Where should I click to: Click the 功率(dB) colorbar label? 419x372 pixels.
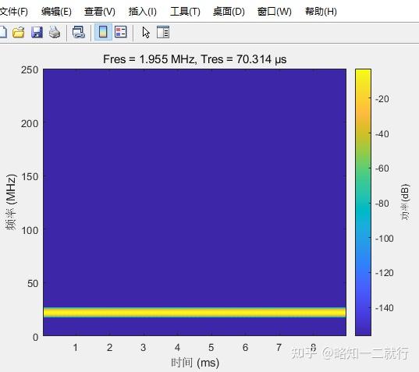406,202
